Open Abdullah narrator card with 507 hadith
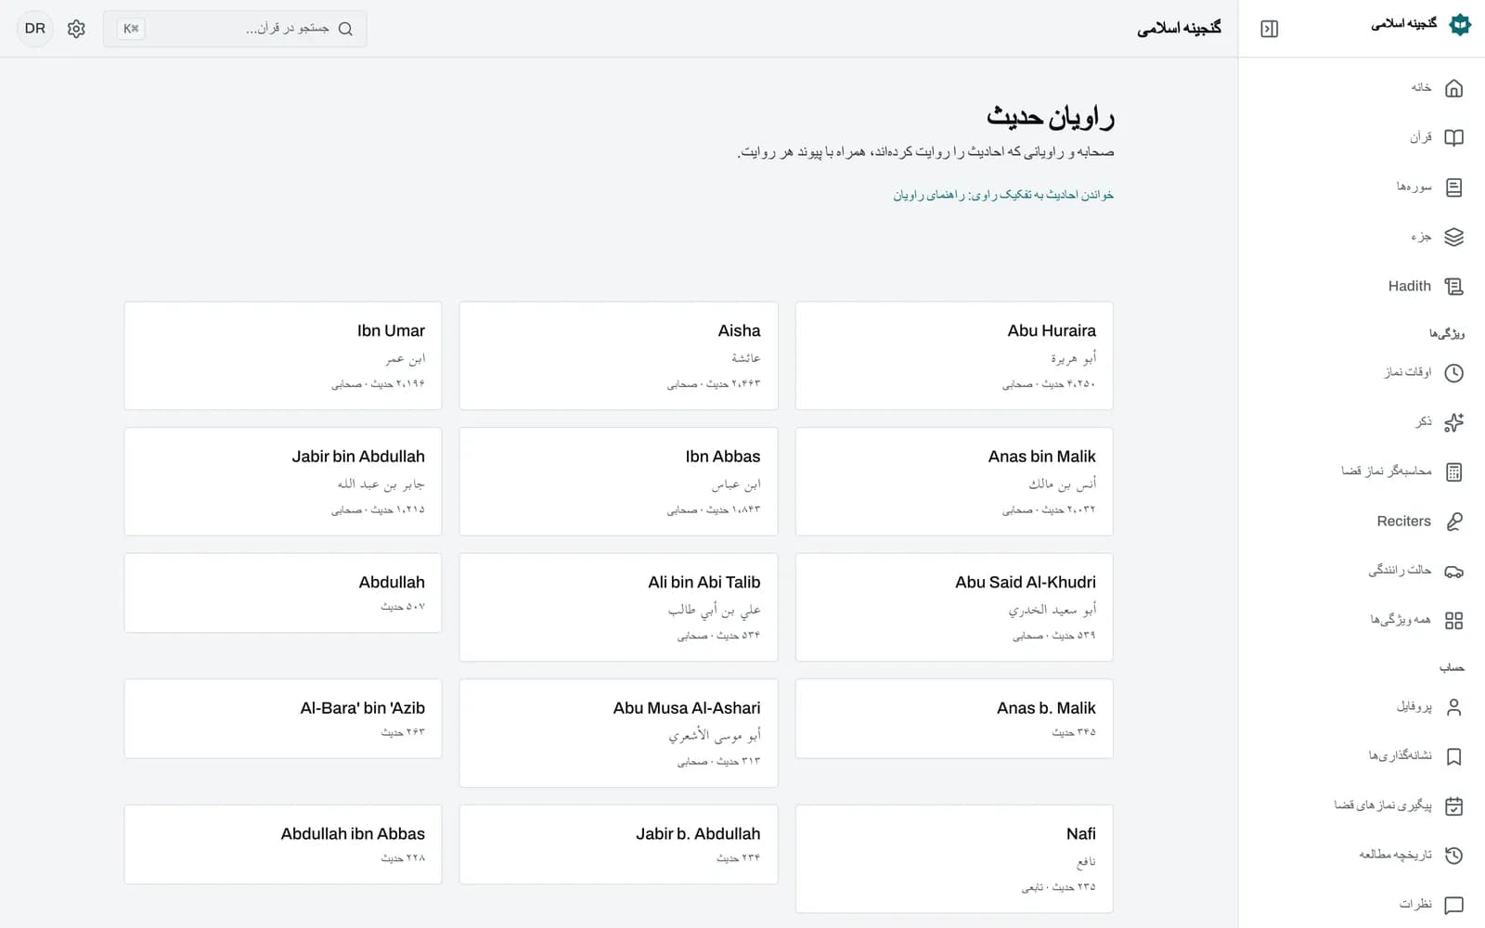 tap(283, 593)
